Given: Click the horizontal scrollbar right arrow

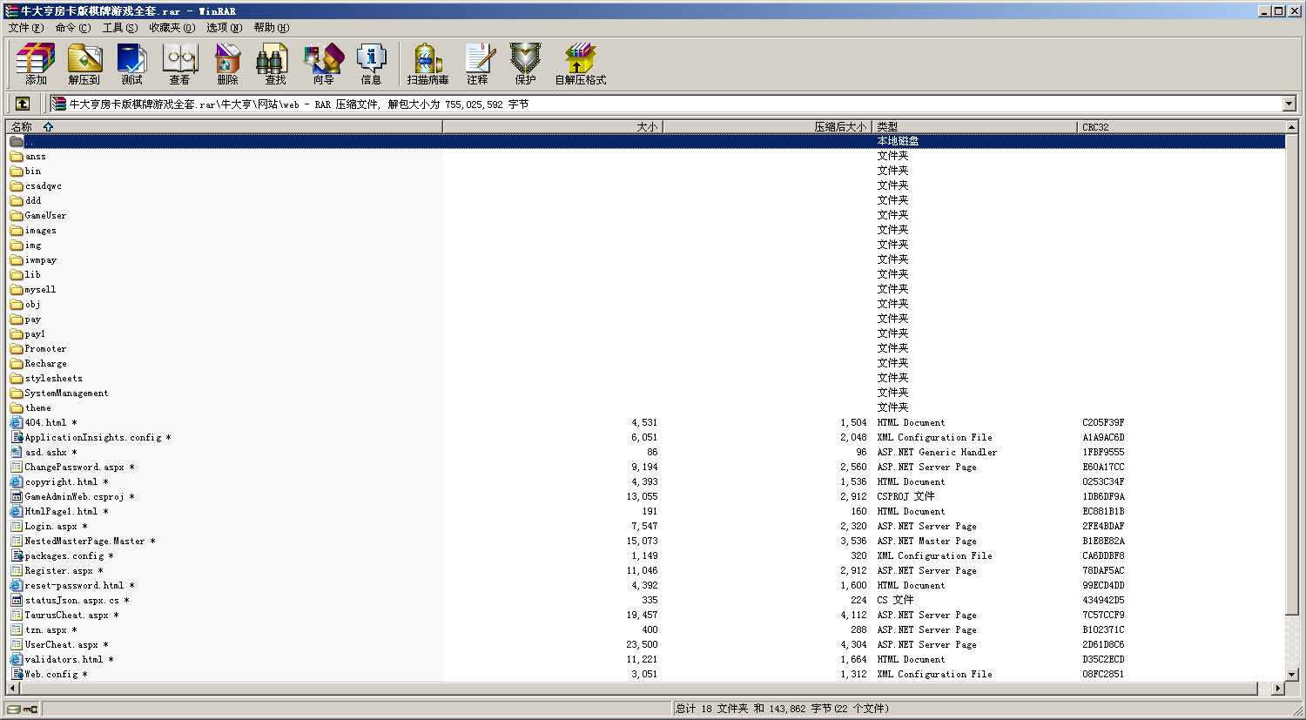Looking at the screenshot, I should pos(1278,689).
